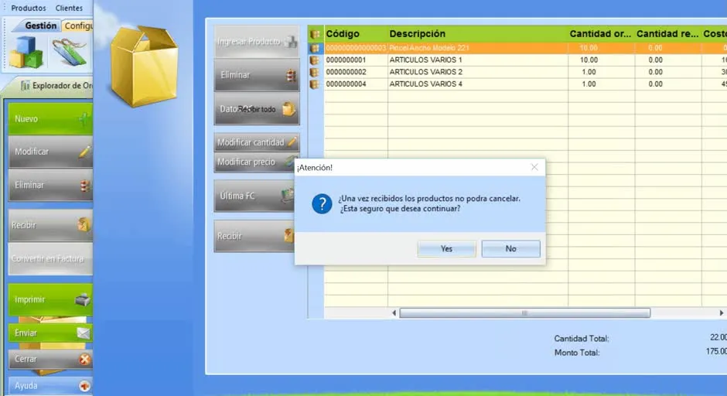Click the Enviar button
The width and height of the screenshot is (727, 396).
[50, 333]
